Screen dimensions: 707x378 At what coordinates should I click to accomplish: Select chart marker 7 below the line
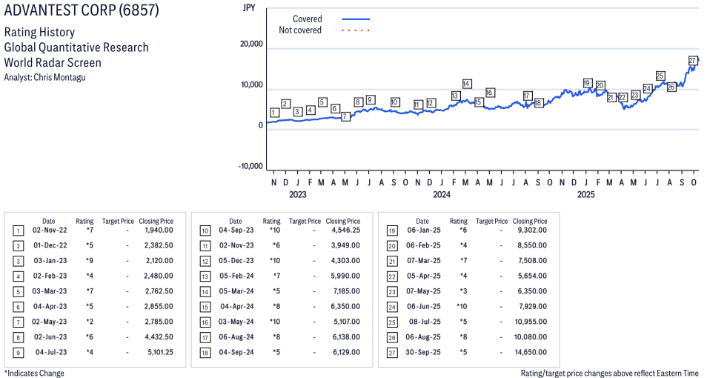tap(345, 116)
